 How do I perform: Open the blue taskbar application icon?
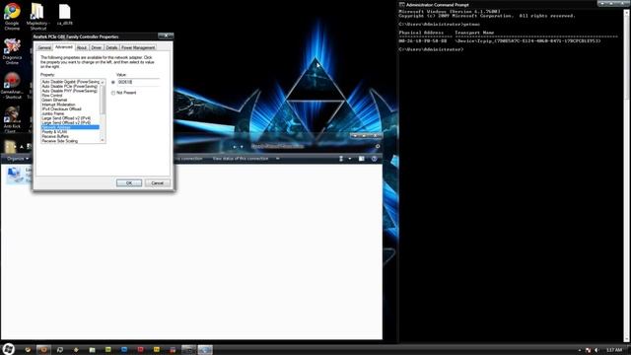(x=124, y=350)
